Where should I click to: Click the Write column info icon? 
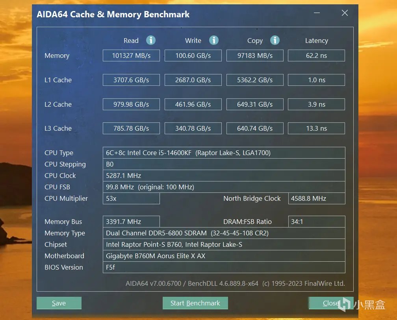pyautogui.click(x=214, y=40)
